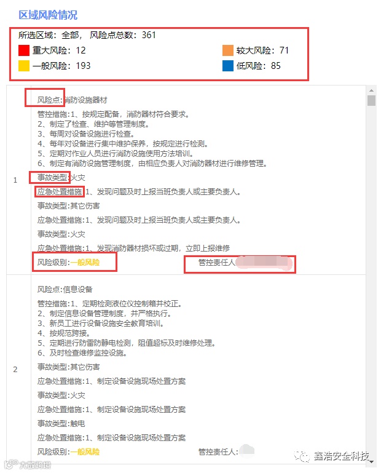Click the WeChat logo icon in watermark
Image resolution: width=381 pixels, height=473 pixels.
tap(302, 456)
